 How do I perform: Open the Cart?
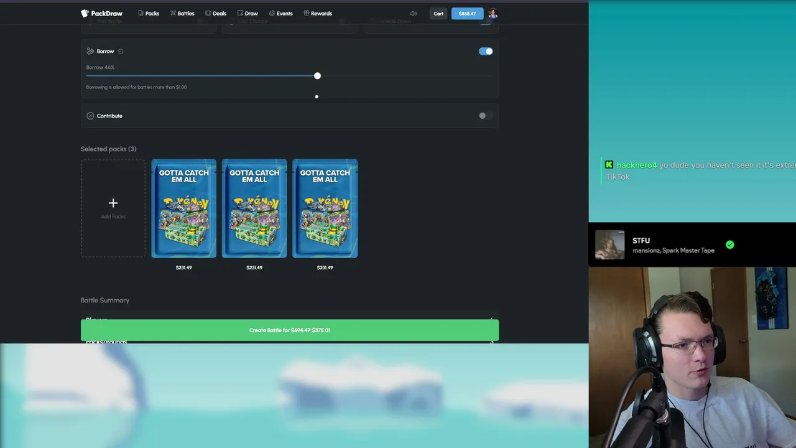tap(438, 13)
